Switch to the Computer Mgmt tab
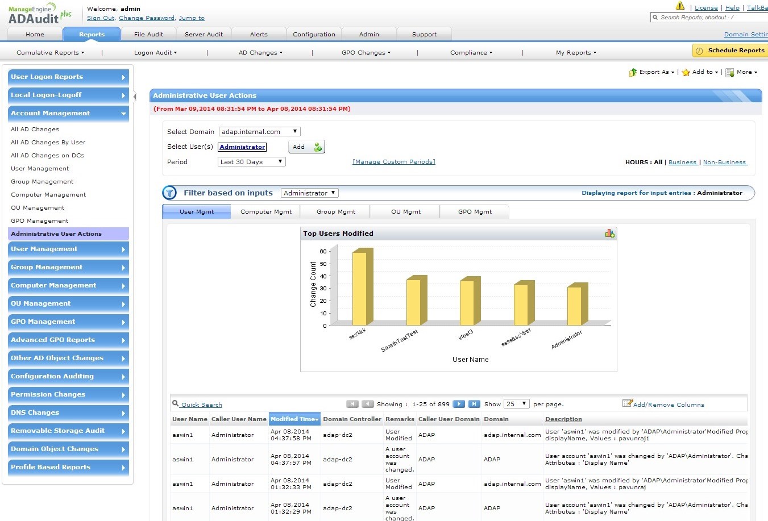The image size is (768, 521). pyautogui.click(x=265, y=212)
